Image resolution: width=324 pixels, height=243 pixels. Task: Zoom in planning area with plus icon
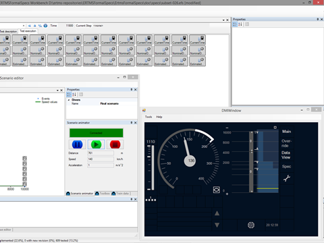pos(227,194)
